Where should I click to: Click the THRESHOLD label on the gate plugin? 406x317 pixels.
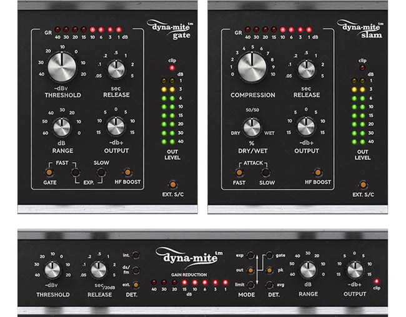coord(62,95)
